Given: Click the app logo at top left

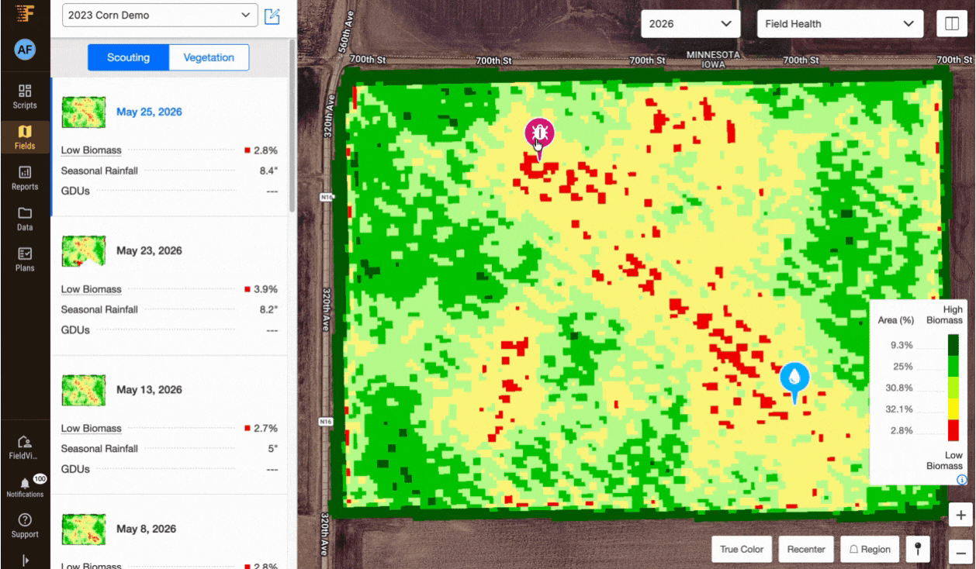Looking at the screenshot, I should 25,13.
